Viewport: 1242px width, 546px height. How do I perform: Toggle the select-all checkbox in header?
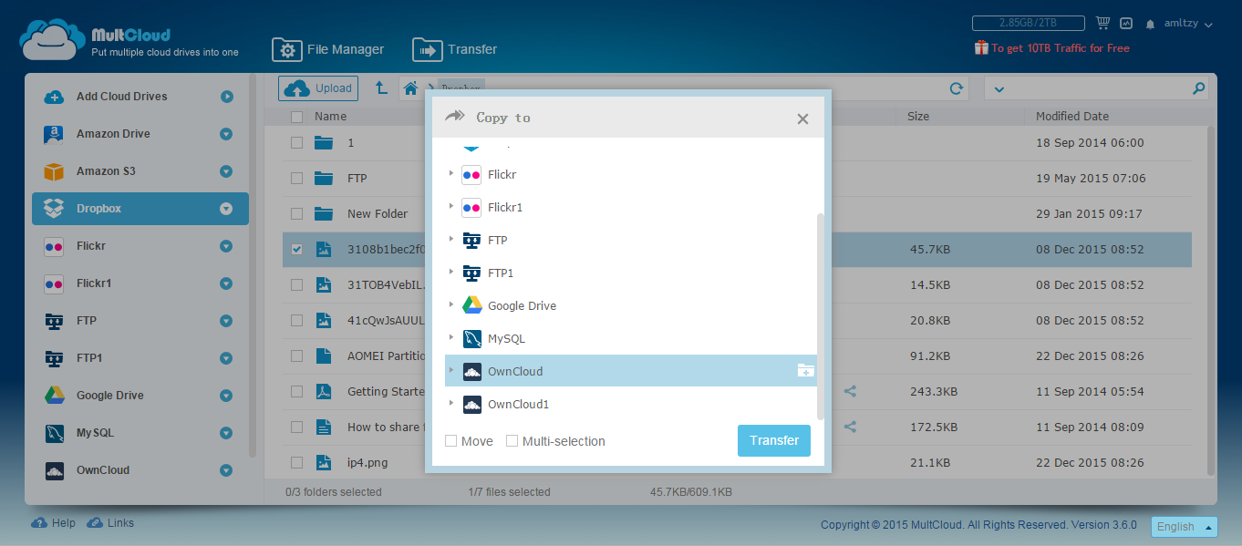tap(296, 117)
